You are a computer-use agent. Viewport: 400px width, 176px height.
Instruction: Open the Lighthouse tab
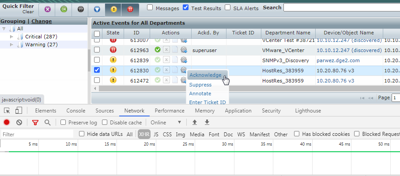(x=308, y=111)
